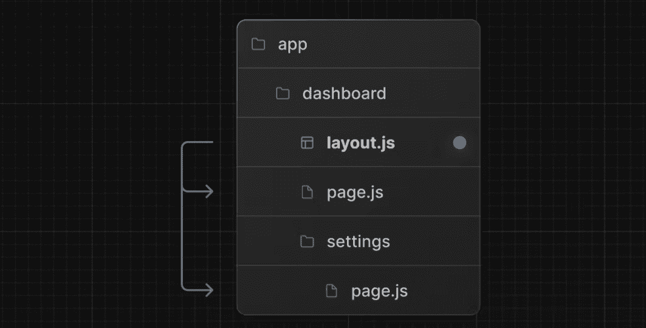This screenshot has height=328, width=646.
Task: Click the app folder icon
Action: tap(258, 44)
